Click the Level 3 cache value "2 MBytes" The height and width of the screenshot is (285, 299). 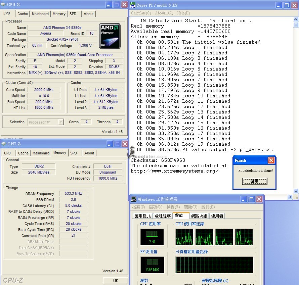(106, 107)
